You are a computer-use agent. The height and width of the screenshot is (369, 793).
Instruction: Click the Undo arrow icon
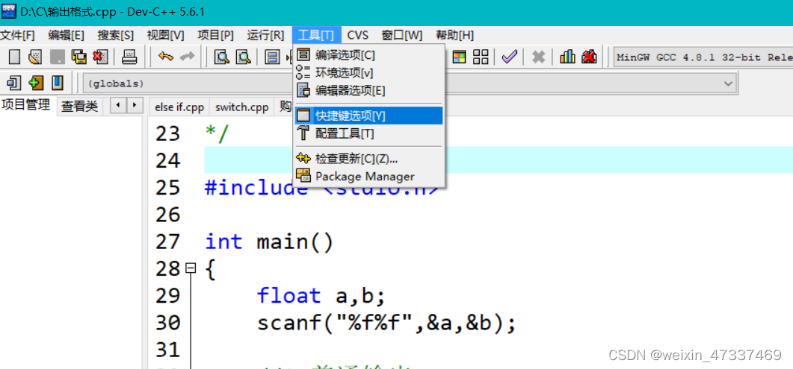coord(165,57)
